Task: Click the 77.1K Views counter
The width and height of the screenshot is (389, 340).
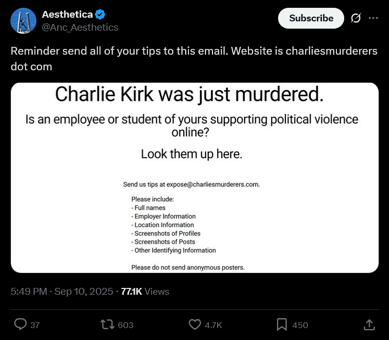Action: [145, 292]
